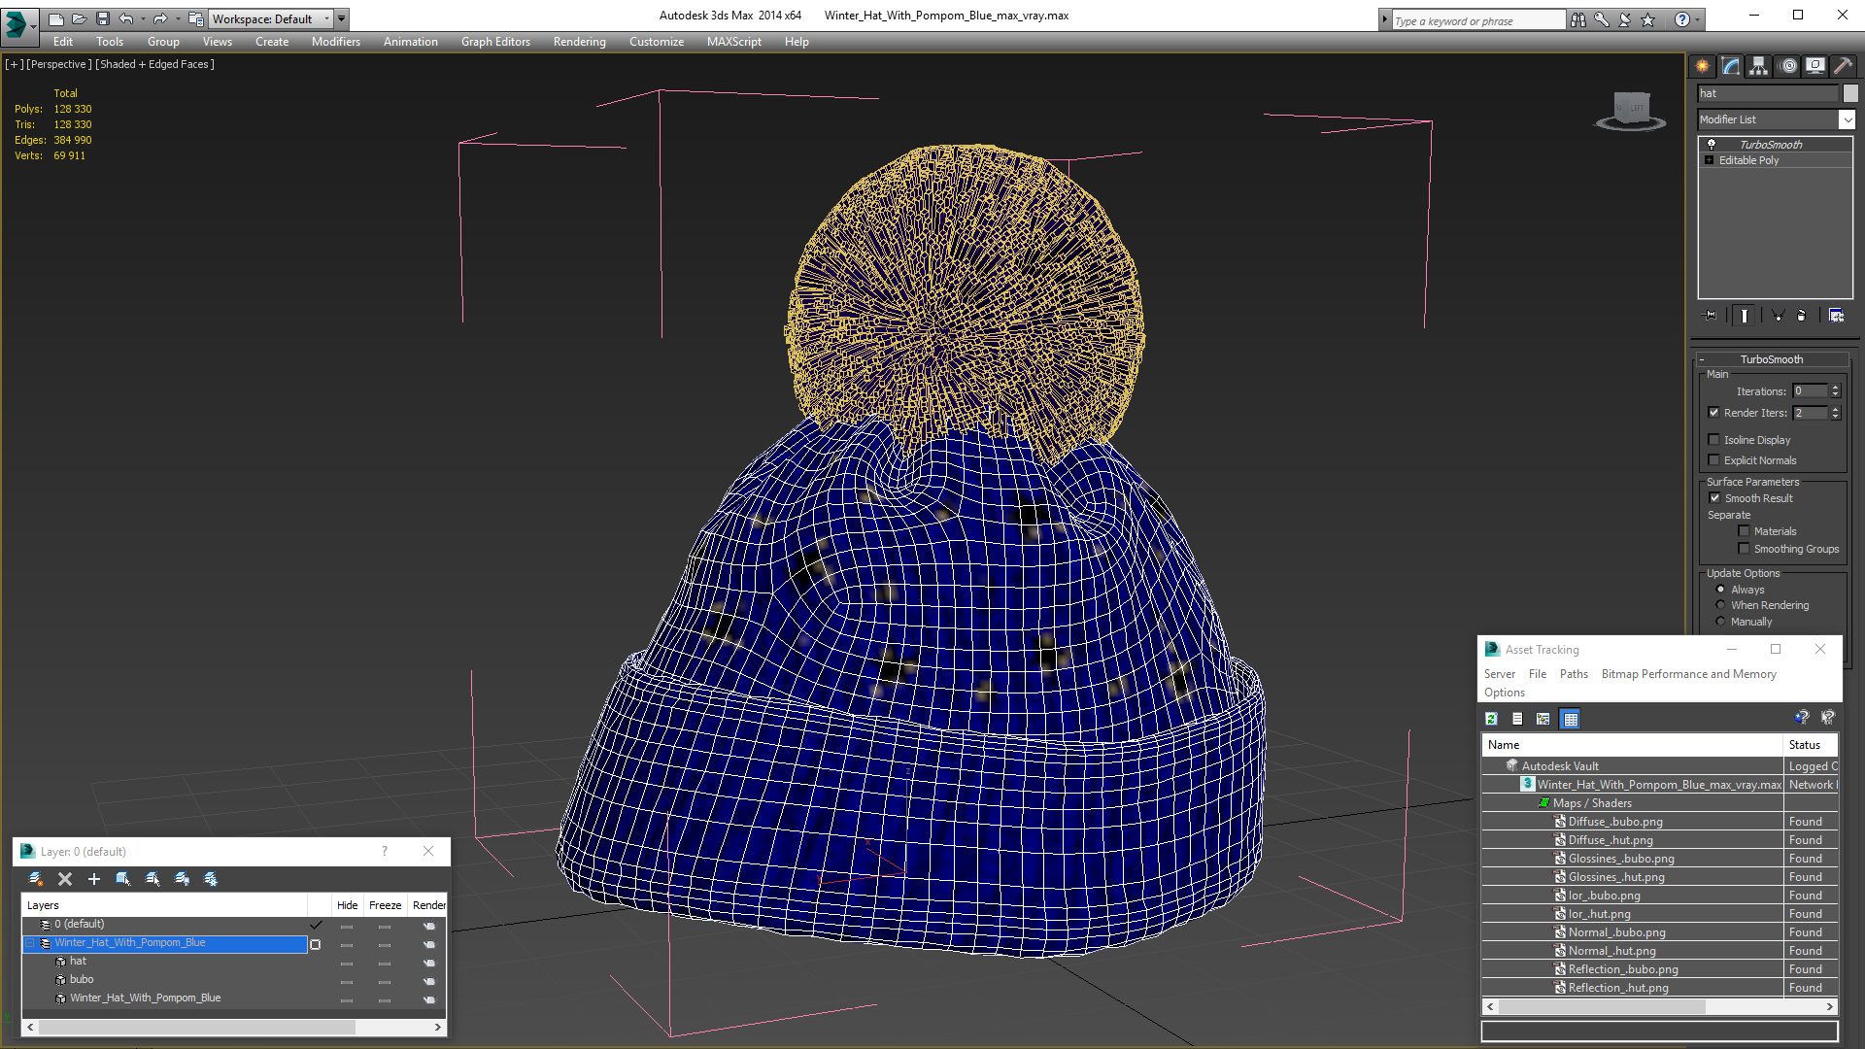Click the object color swatch beside hat

click(x=1850, y=93)
